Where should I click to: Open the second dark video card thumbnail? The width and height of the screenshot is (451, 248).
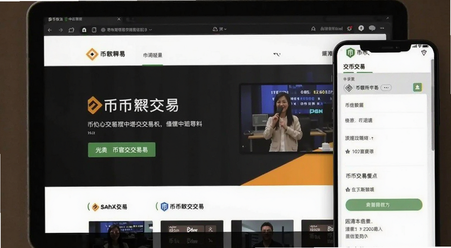click(x=192, y=233)
